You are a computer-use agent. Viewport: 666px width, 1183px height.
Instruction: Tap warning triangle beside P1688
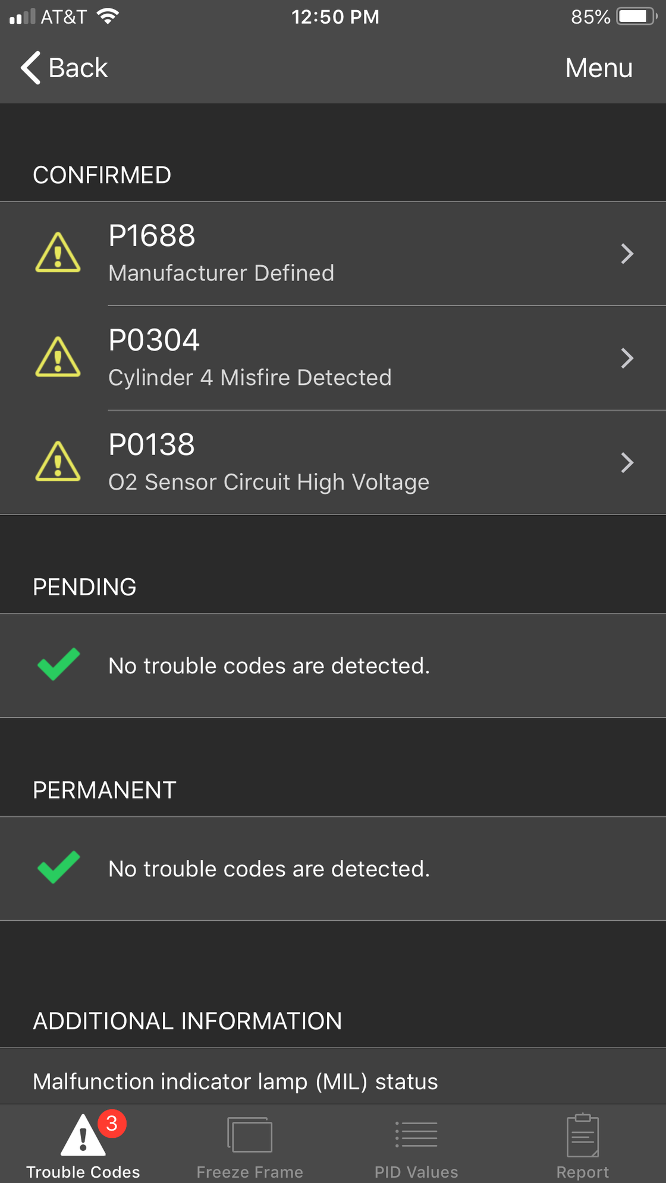(58, 253)
